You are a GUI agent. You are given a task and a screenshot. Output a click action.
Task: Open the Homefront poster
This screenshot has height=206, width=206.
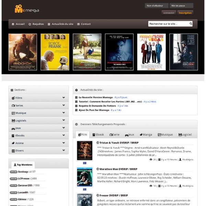point(184,52)
